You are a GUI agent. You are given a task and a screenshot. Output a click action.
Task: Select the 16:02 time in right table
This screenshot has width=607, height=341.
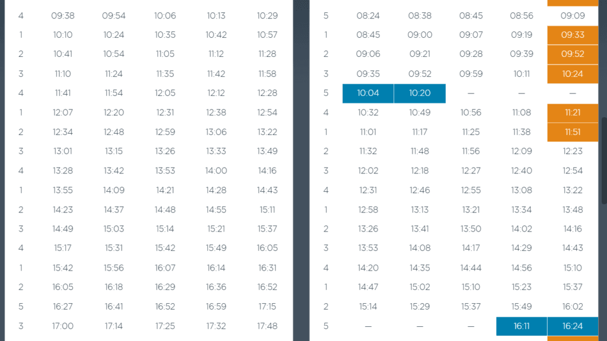point(573,307)
